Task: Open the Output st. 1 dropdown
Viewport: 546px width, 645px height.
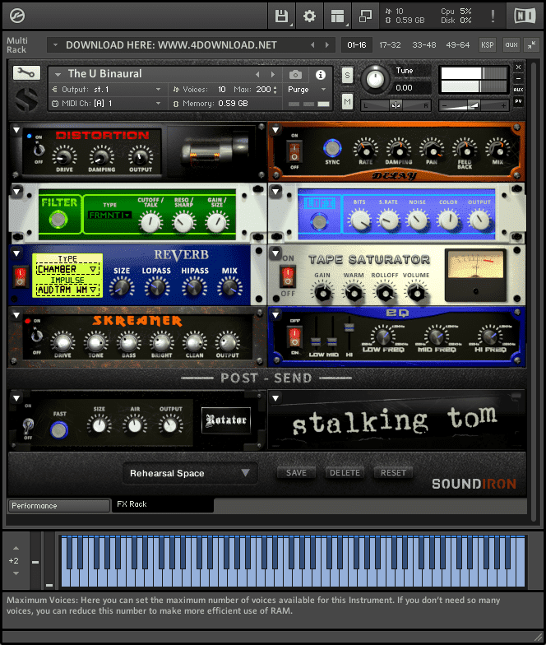Action: click(106, 89)
